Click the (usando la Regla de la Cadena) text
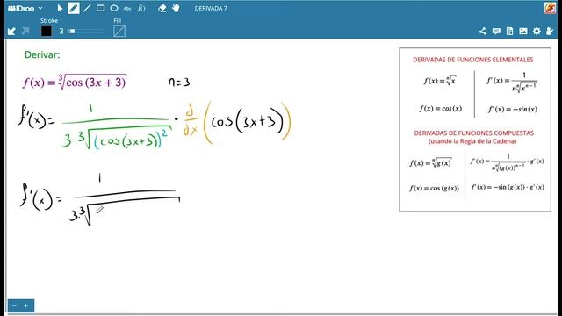Screen dimensions: 562x316 (472, 141)
